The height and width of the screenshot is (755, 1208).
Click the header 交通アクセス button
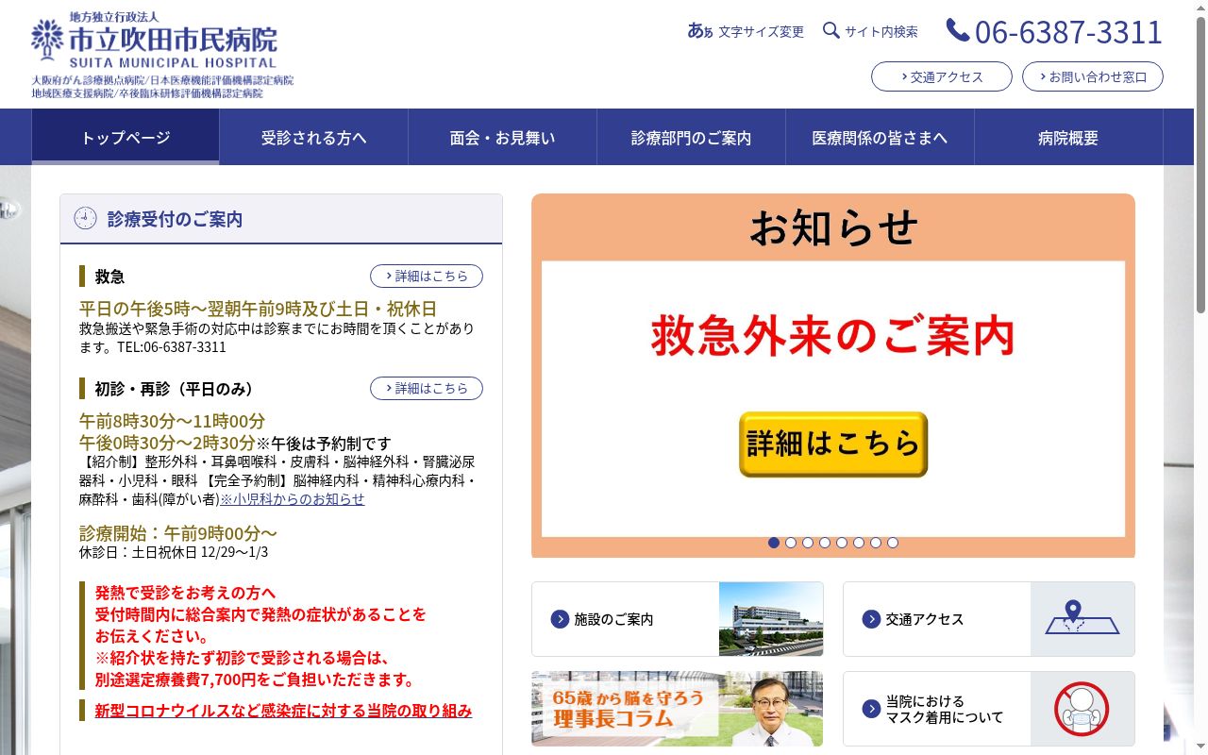point(942,76)
